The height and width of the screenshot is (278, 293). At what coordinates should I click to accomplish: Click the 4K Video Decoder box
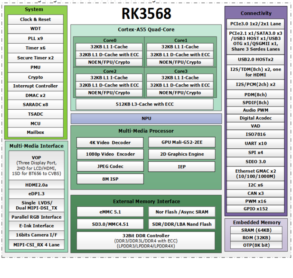[110, 143]
